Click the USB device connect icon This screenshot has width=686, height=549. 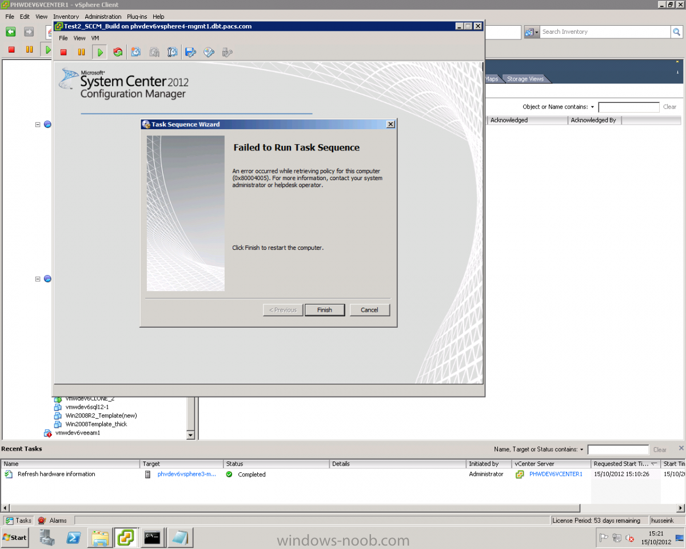[227, 52]
